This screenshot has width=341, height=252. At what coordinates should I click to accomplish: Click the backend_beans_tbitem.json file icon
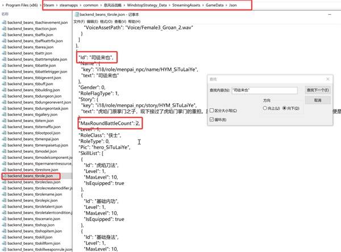(4, 120)
